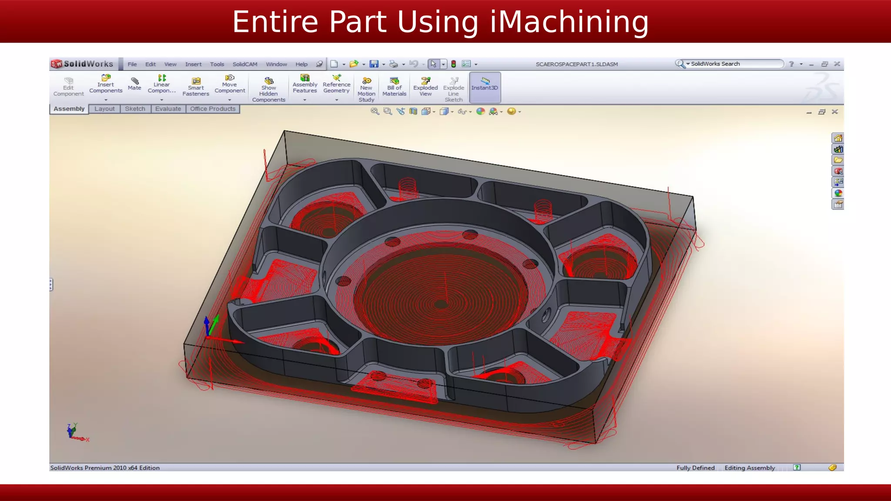Start a New Motion Study
Image resolution: width=891 pixels, height=501 pixels.
pos(366,90)
